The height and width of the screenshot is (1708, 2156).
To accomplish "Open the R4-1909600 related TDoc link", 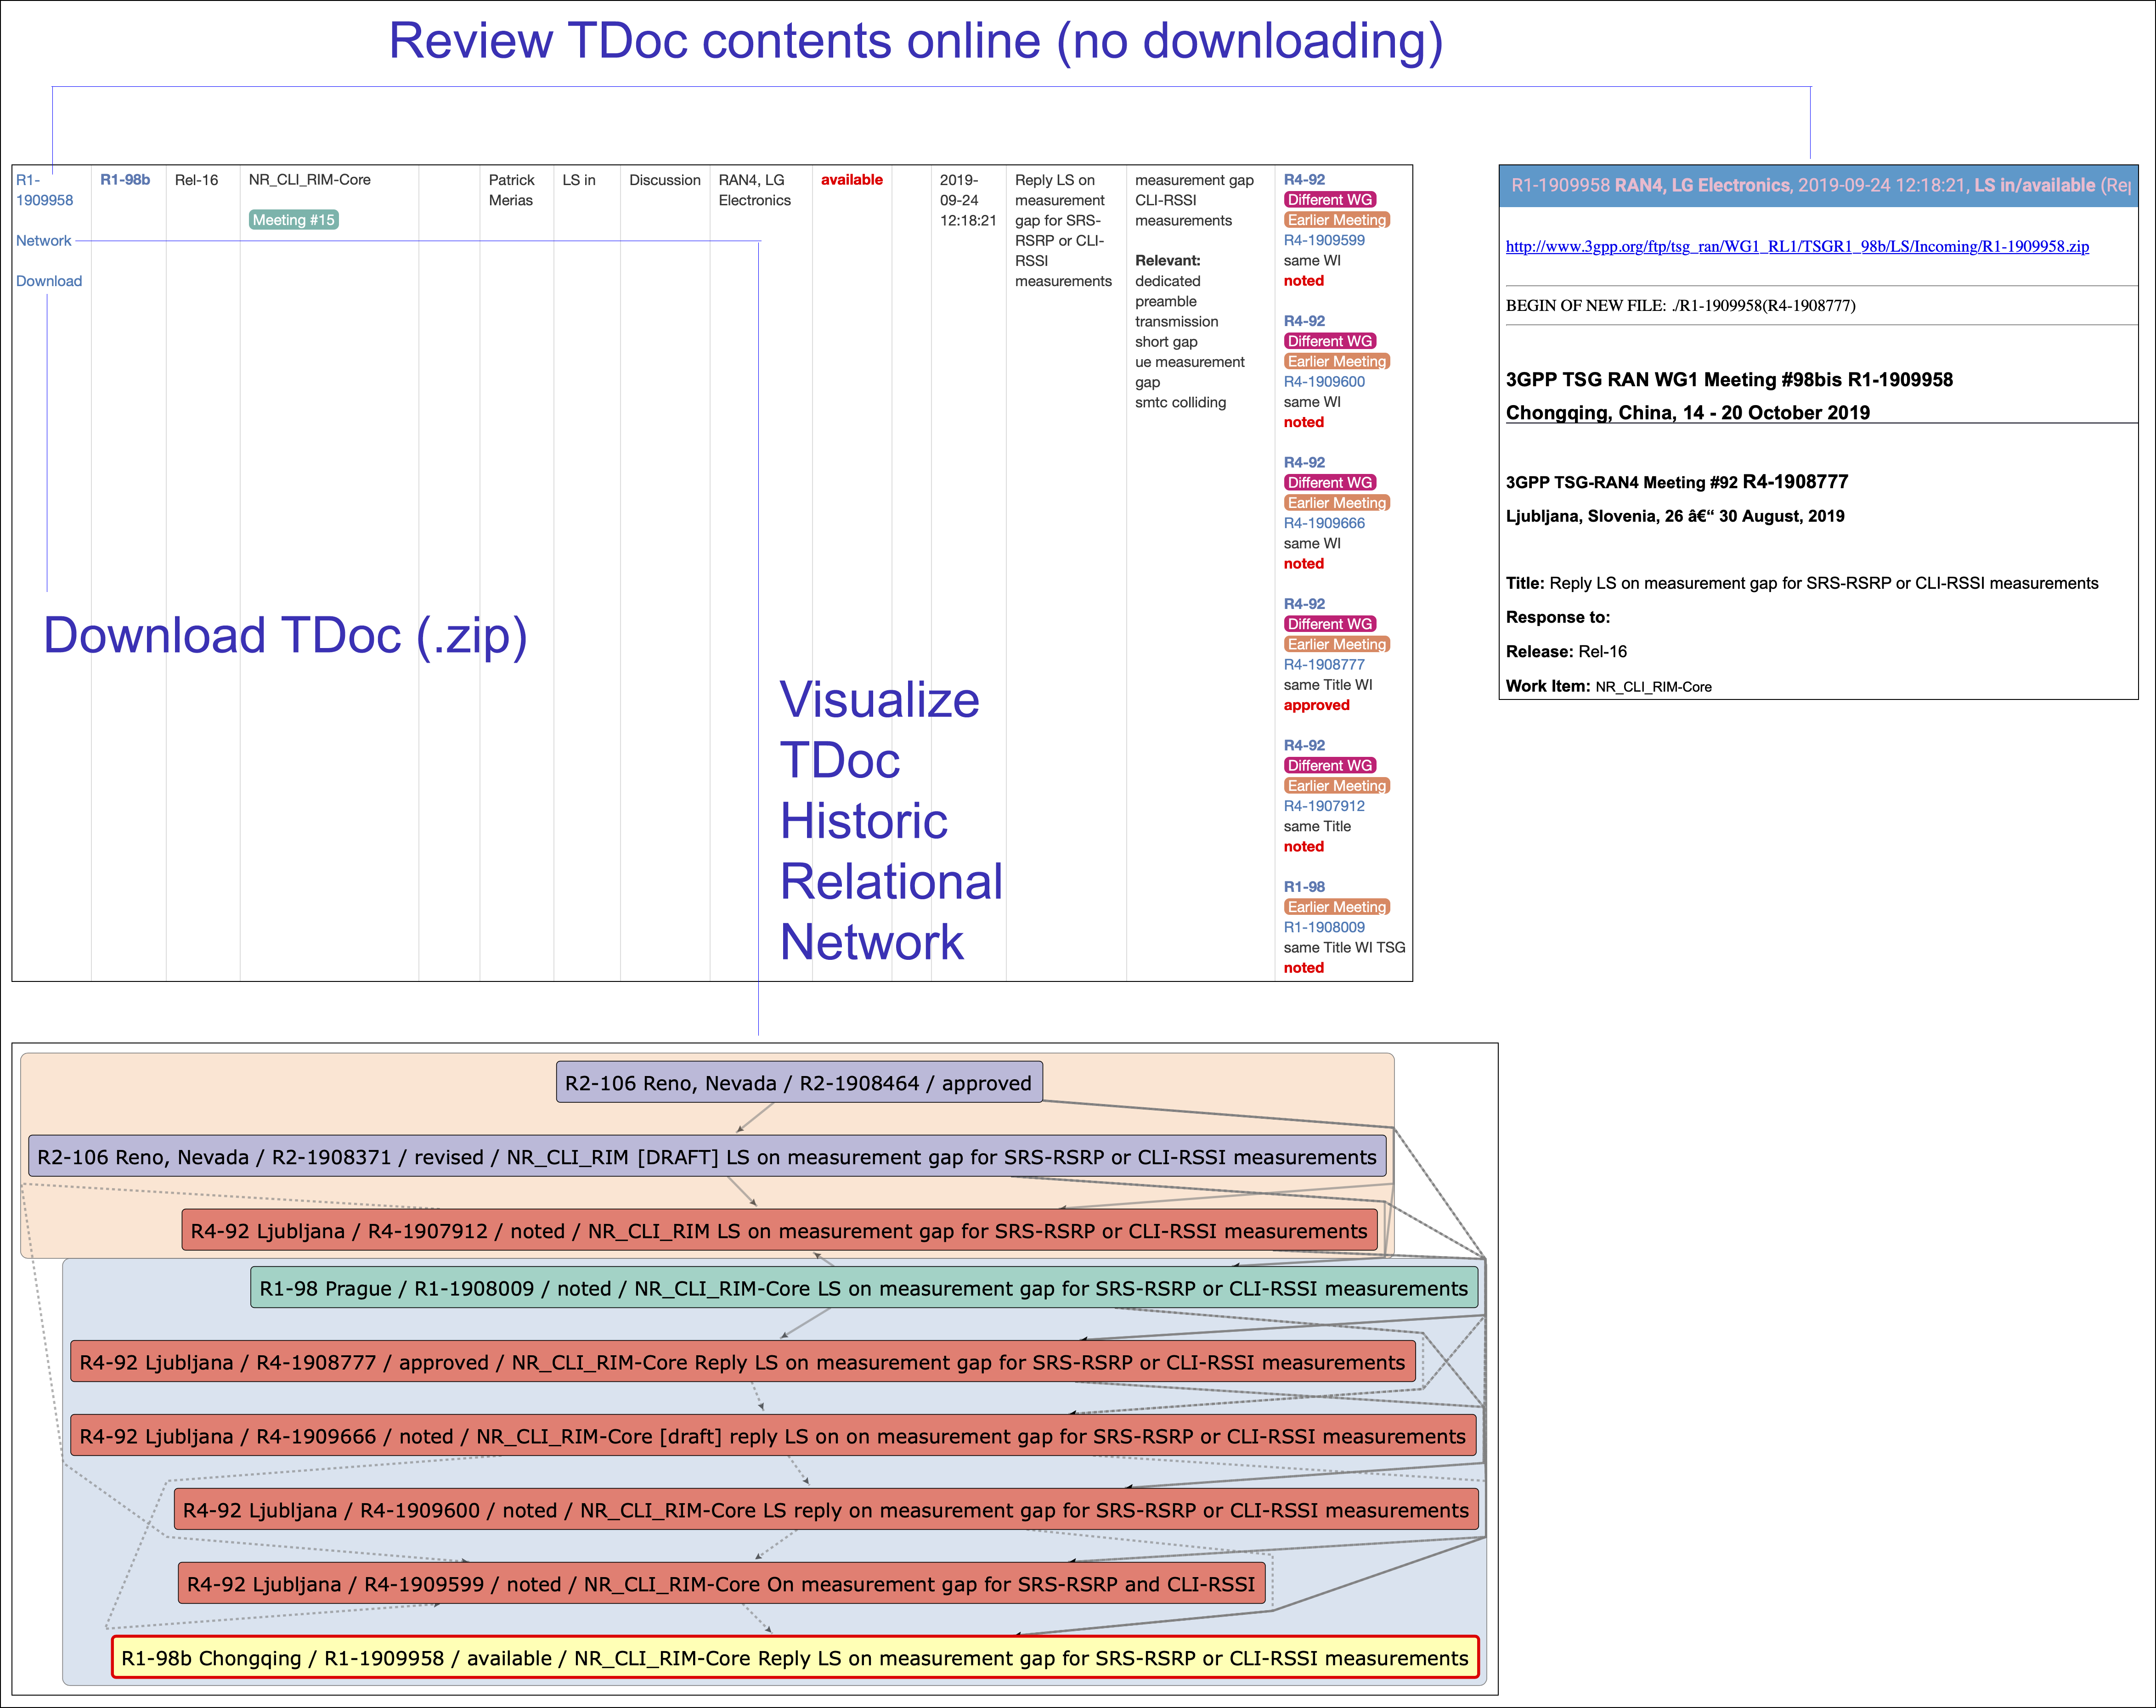I will pos(1324,382).
